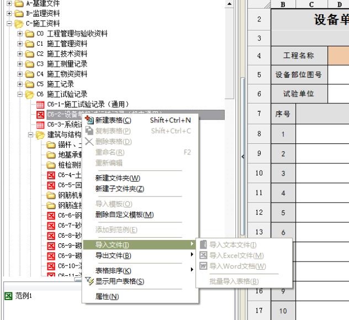349x320 pixels.
Task: Click the open C-施工资料 folder icon
Action: pyautogui.click(x=19, y=24)
